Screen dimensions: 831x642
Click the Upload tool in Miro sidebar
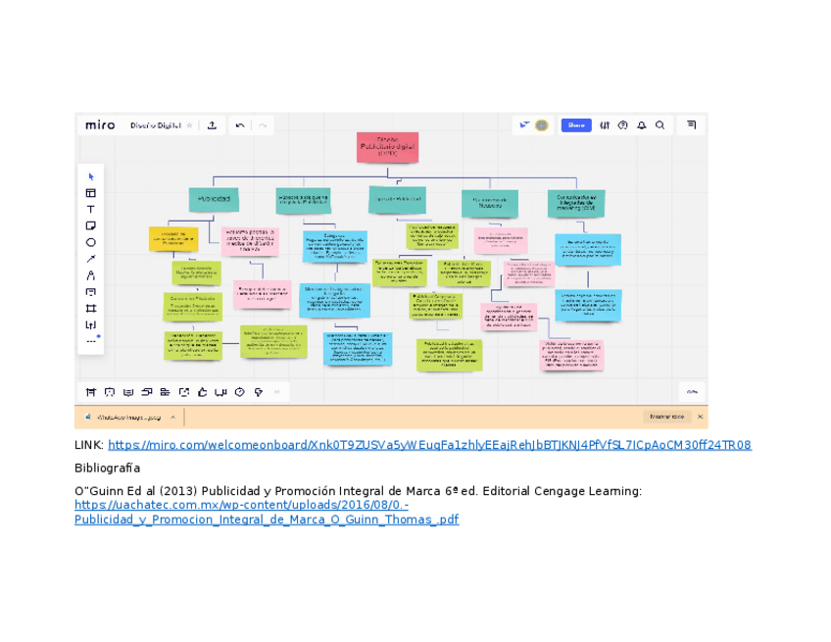91,325
